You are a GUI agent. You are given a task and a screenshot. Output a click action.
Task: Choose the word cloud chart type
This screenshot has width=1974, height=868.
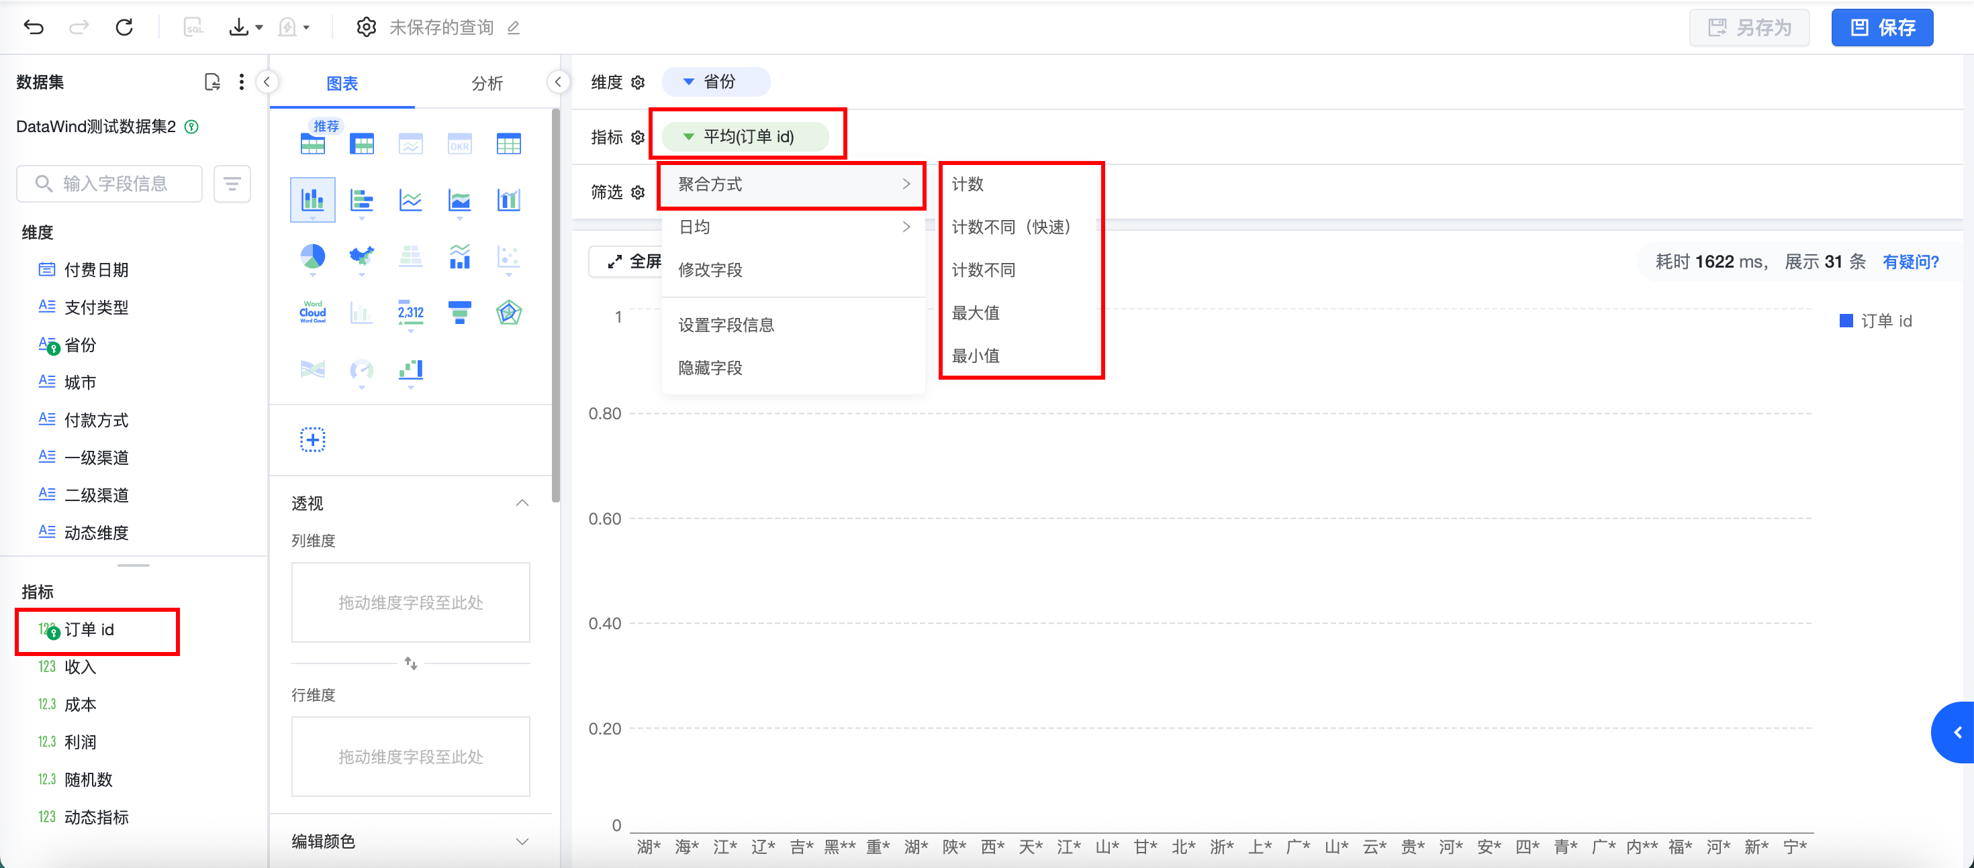[313, 313]
